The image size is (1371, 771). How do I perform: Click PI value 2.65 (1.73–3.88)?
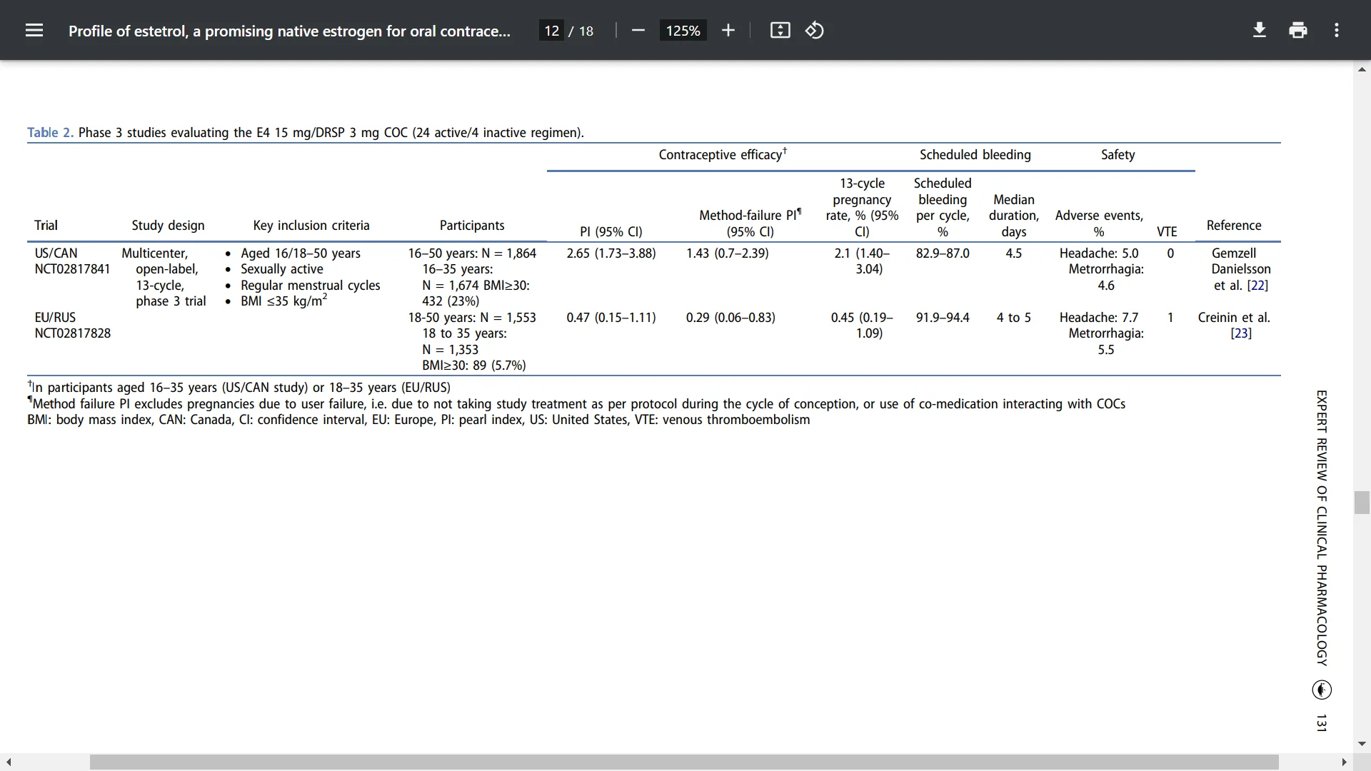[x=611, y=253]
